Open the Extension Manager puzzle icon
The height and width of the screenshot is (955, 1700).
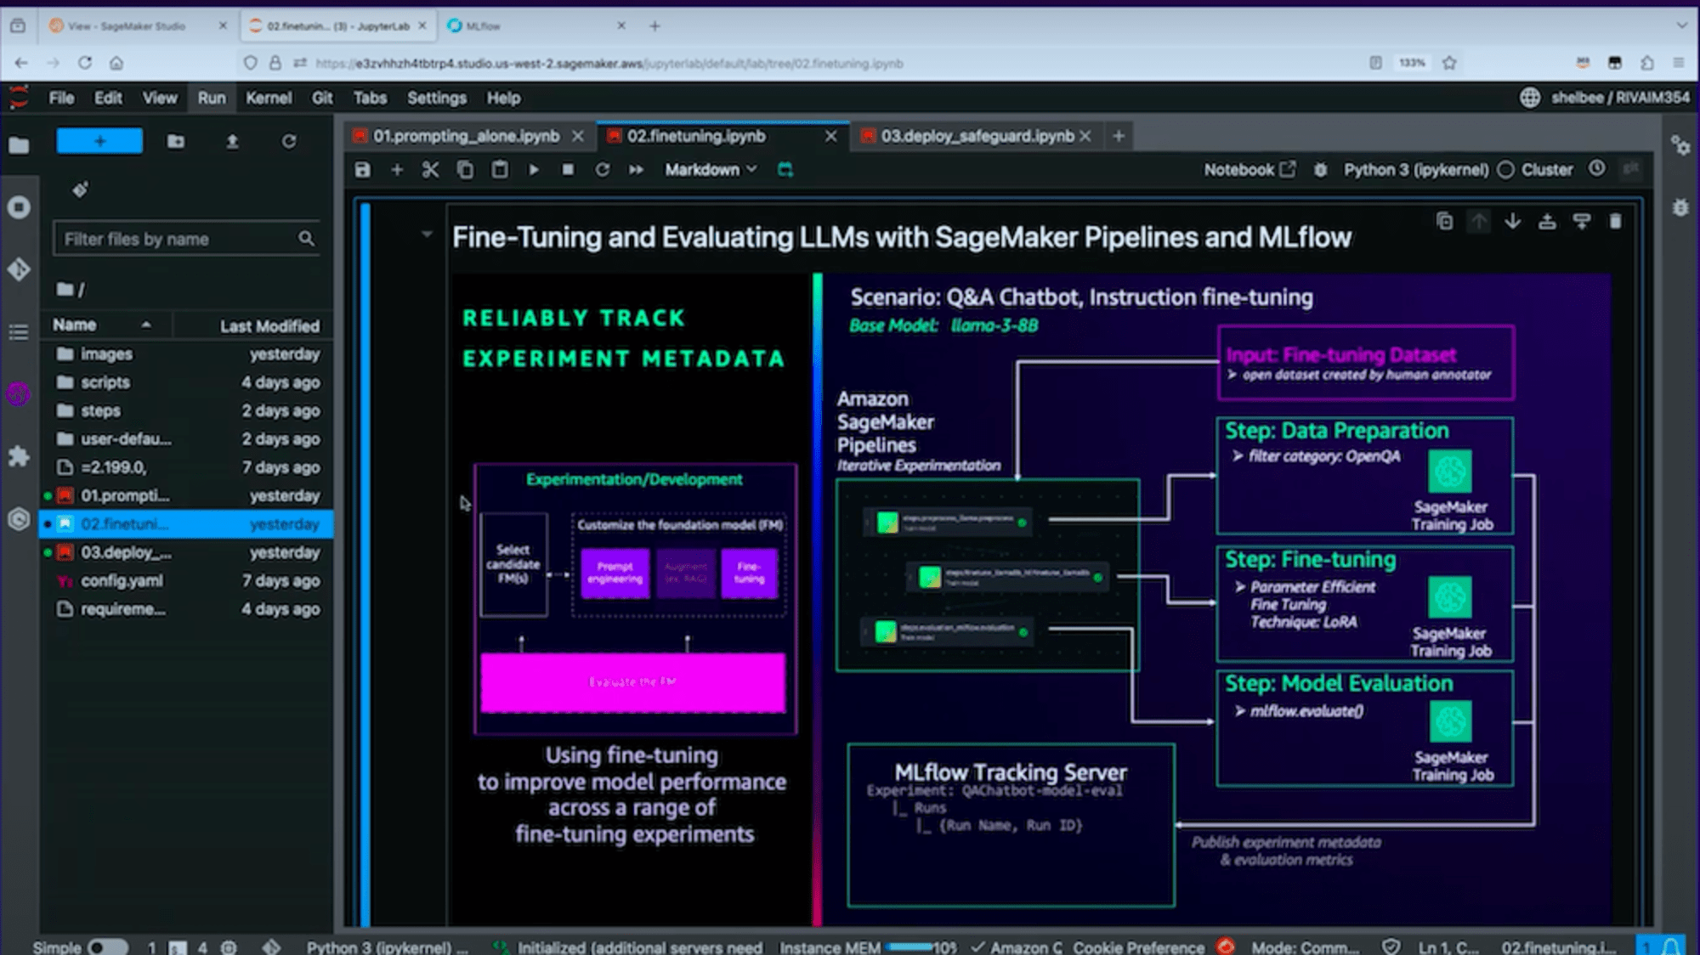coord(19,456)
